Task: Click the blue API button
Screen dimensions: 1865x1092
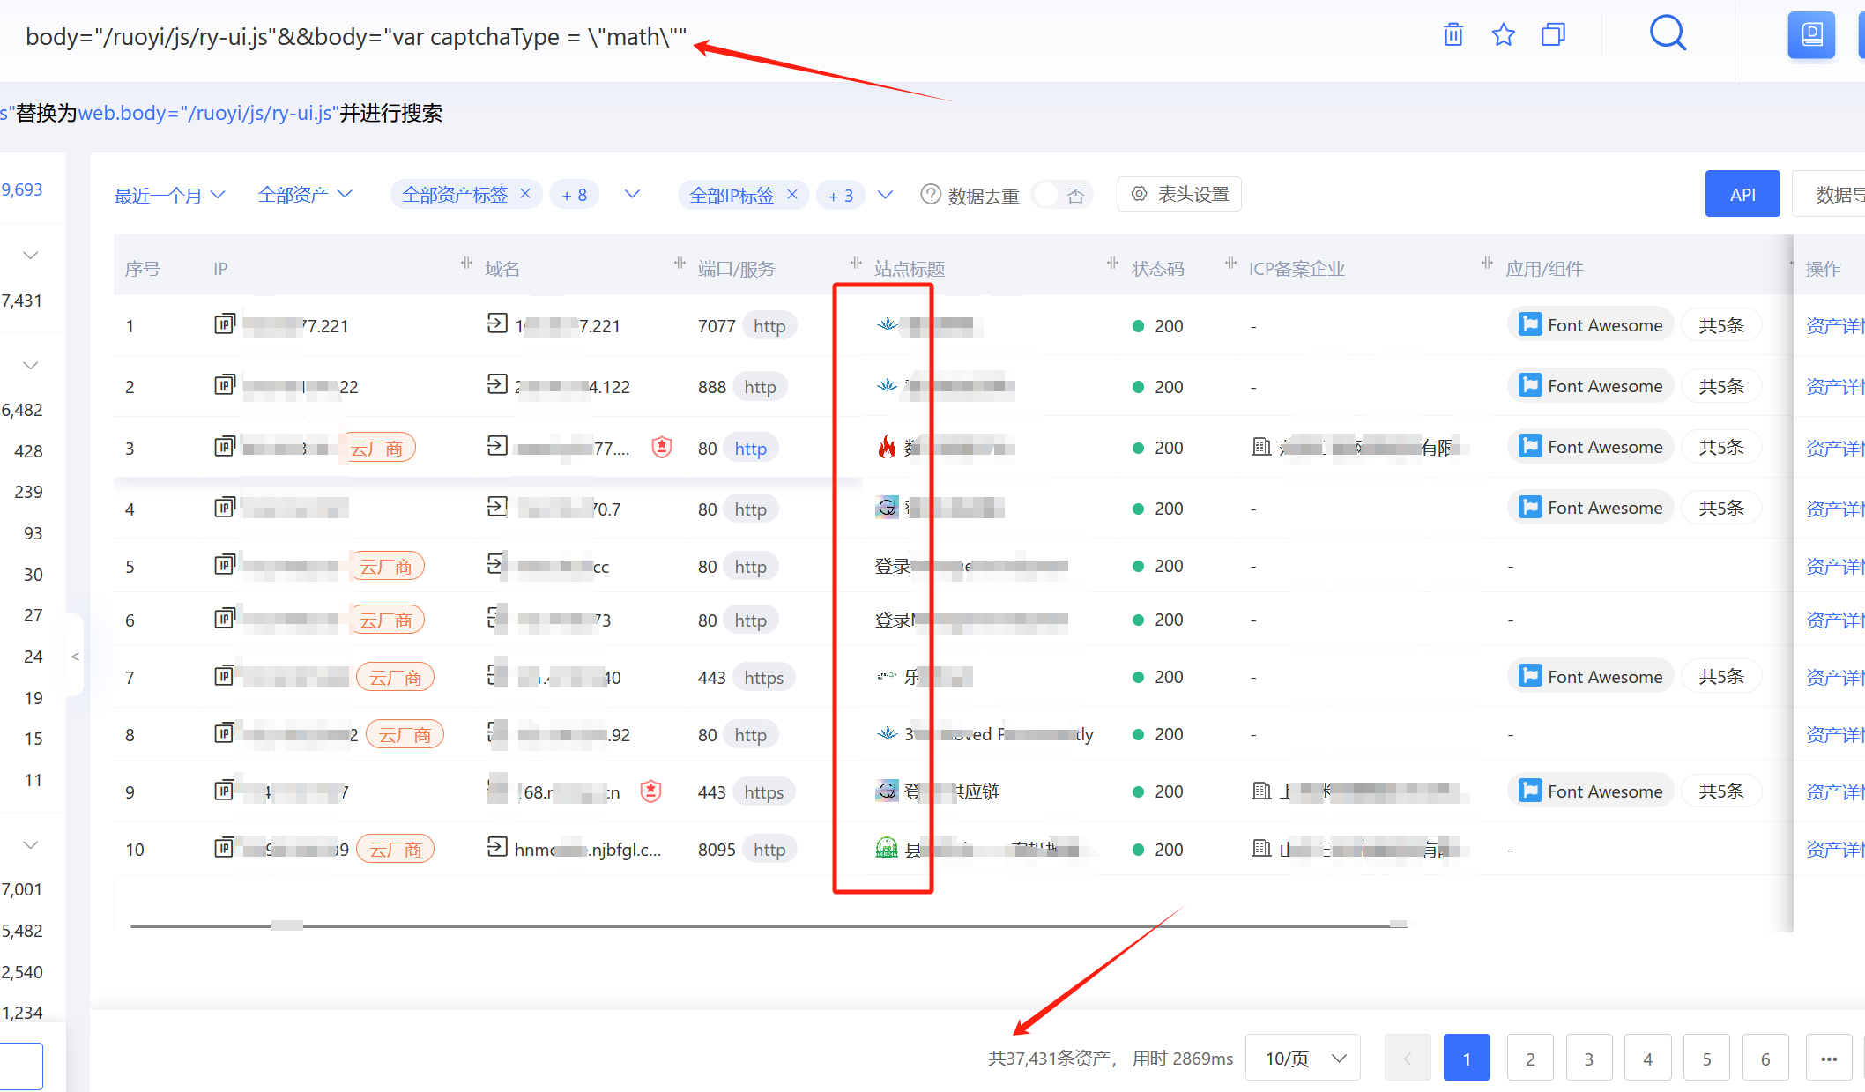Action: [1742, 195]
